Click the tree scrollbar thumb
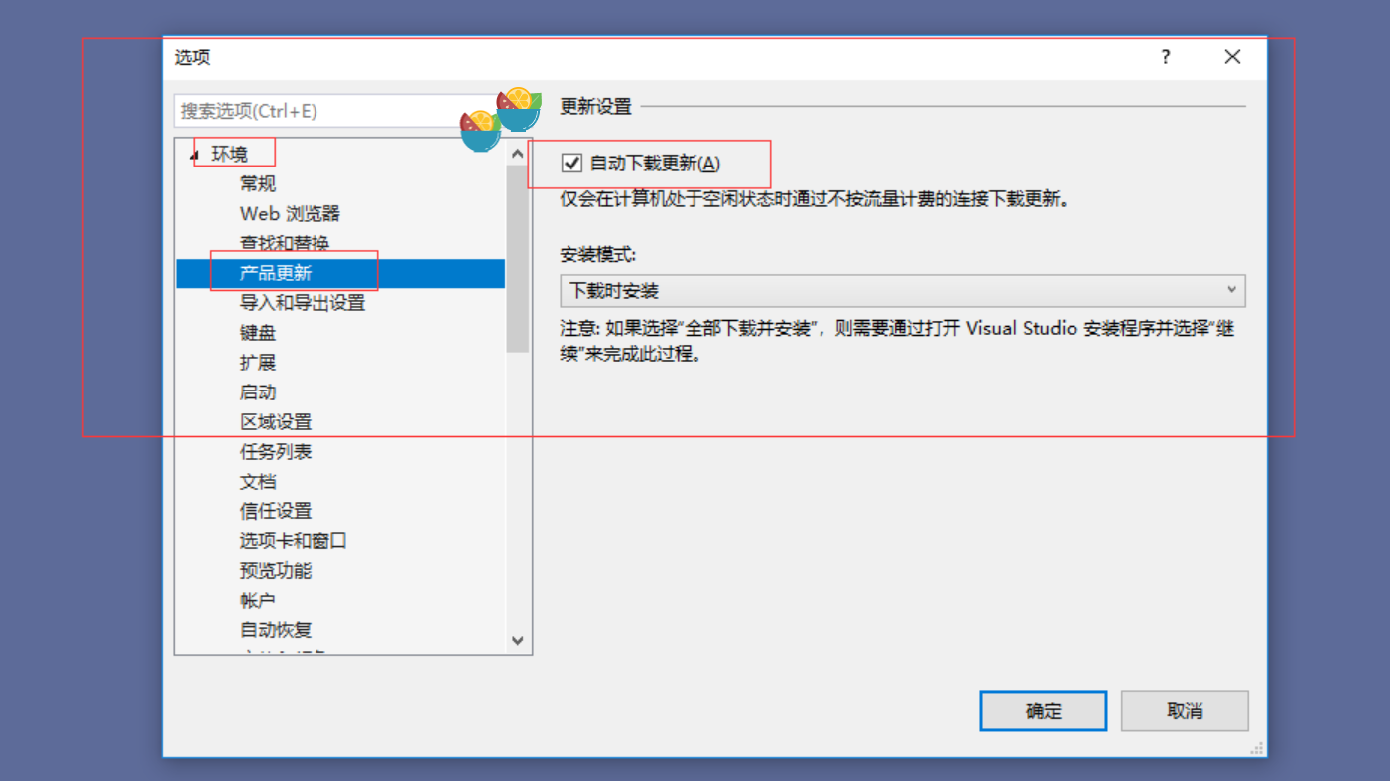This screenshot has height=781, width=1390. (x=517, y=259)
